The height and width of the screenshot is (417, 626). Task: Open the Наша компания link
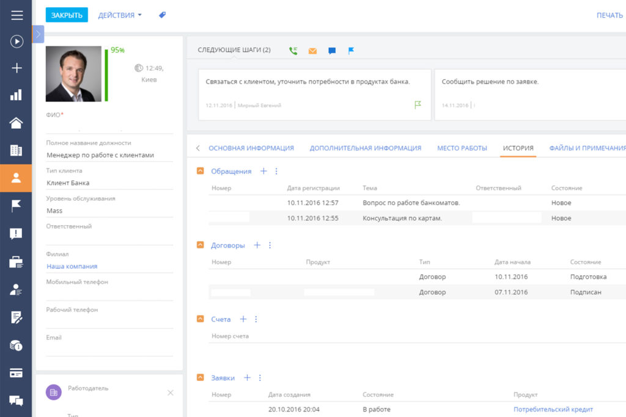(x=72, y=266)
